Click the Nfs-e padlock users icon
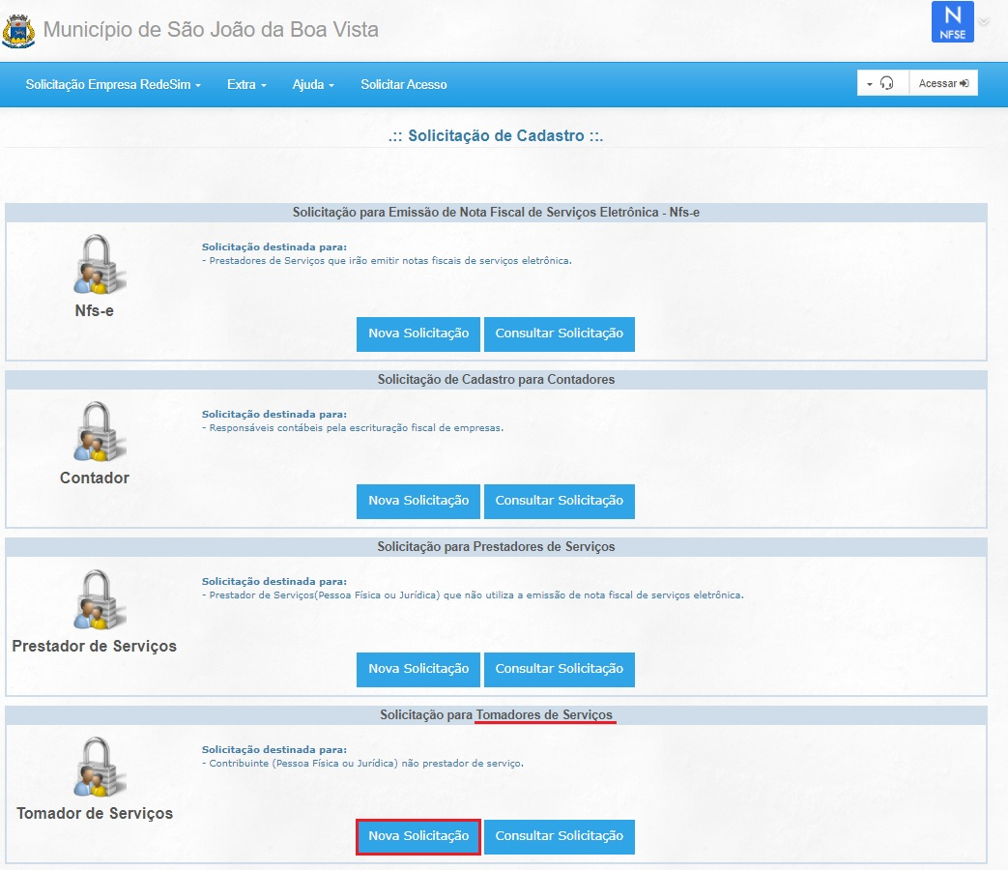The image size is (1008, 870). 100,264
